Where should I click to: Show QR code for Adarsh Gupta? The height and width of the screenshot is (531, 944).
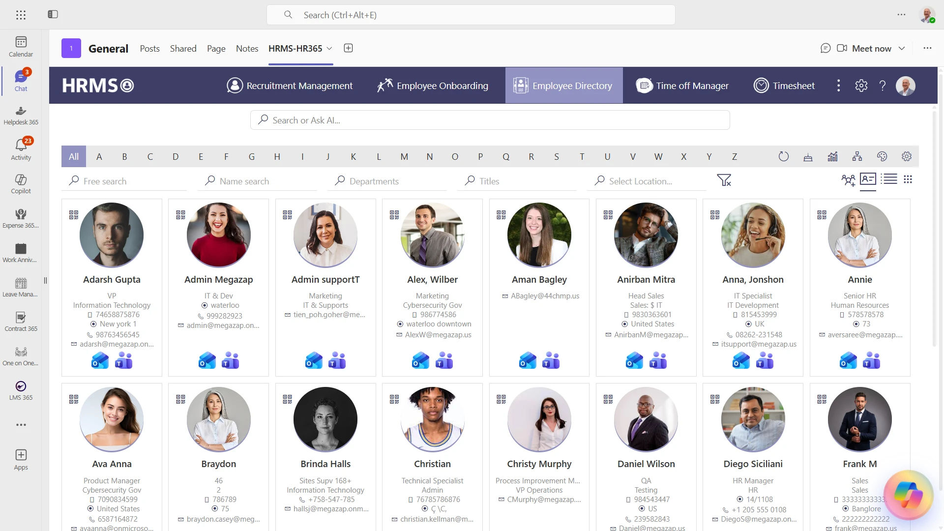point(74,215)
